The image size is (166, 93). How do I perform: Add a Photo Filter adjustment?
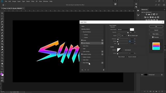click(x=153, y=17)
